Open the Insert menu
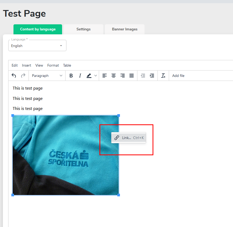This screenshot has height=227, width=233. (x=26, y=66)
